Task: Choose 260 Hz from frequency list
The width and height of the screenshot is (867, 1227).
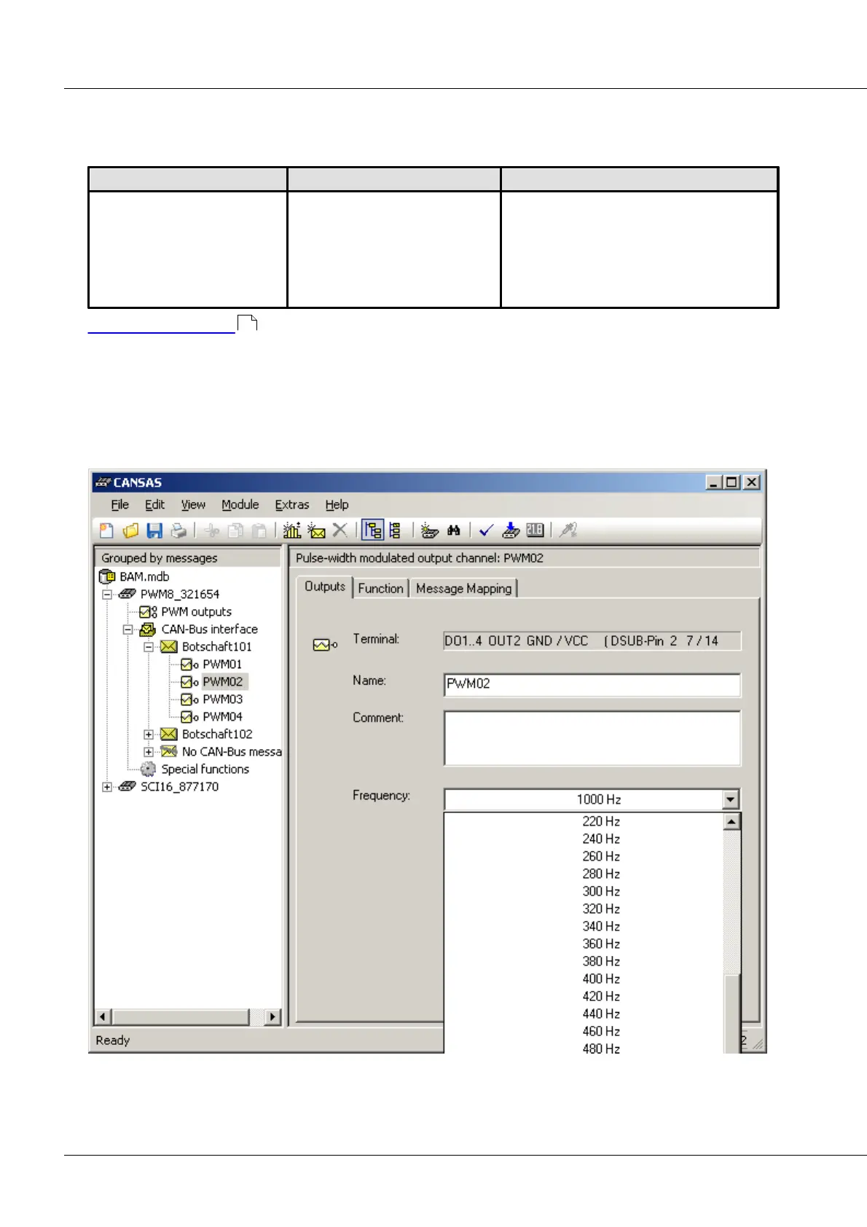Action: [601, 856]
